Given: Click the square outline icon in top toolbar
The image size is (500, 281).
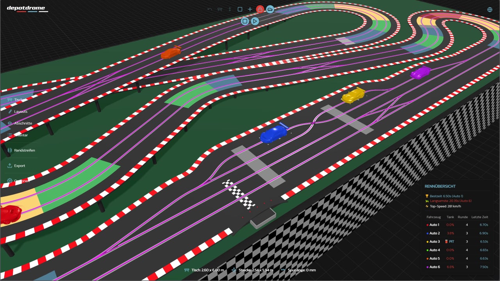Looking at the screenshot, I should pyautogui.click(x=240, y=9).
